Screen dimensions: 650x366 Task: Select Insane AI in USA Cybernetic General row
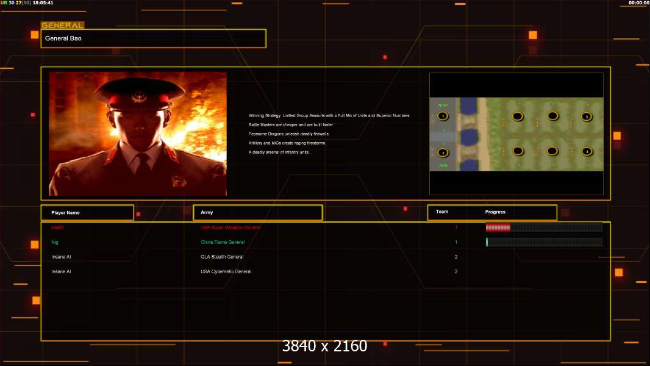tap(61, 271)
